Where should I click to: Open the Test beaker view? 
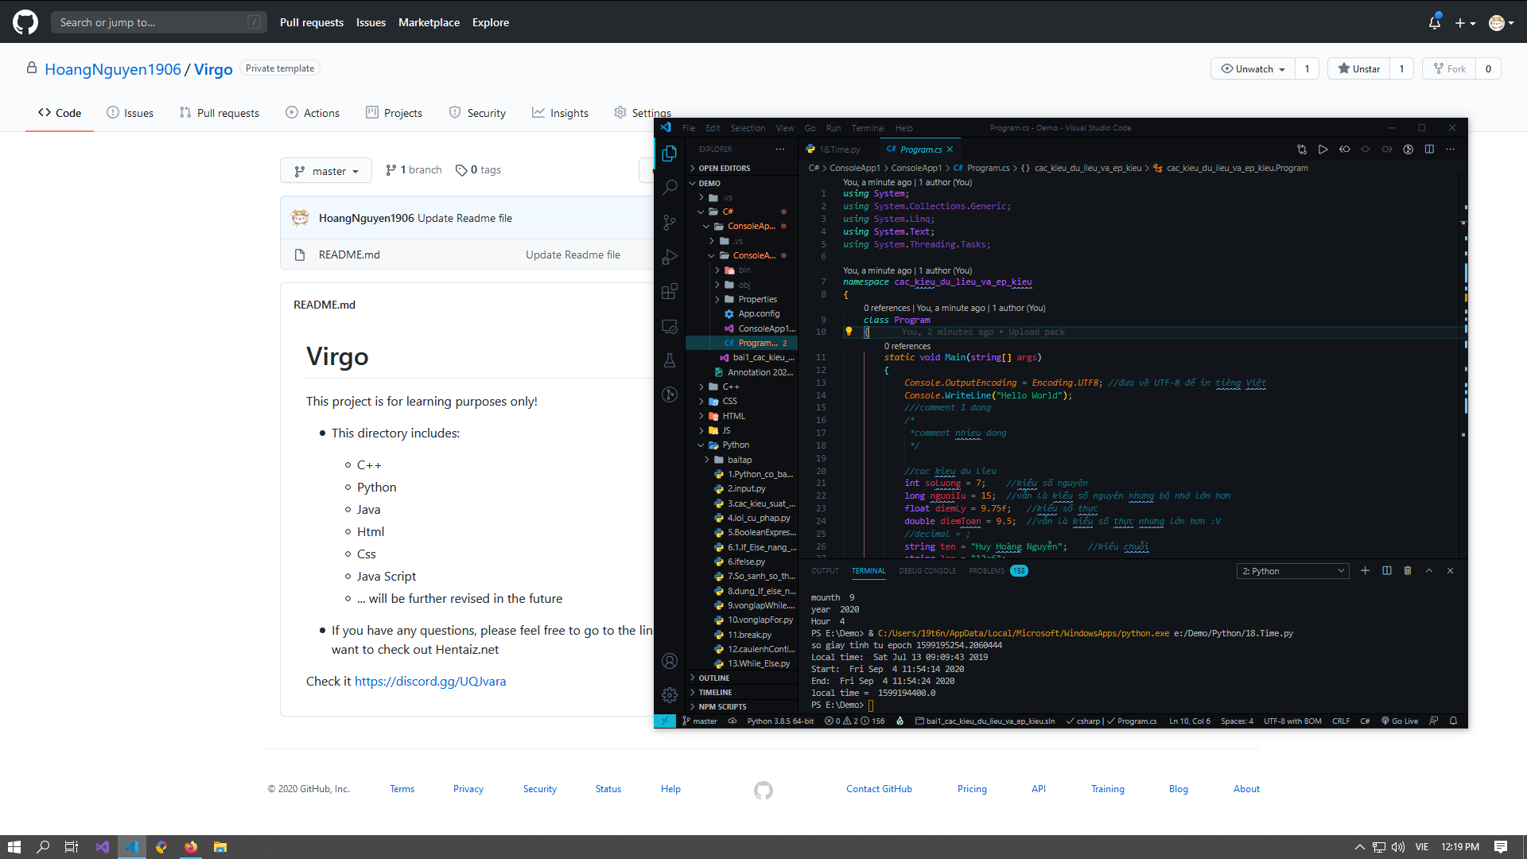point(670,360)
